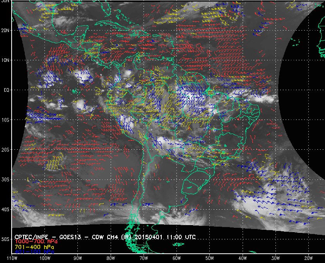Click the 40S latitude label
The height and width of the screenshot is (263, 325).
[5, 209]
